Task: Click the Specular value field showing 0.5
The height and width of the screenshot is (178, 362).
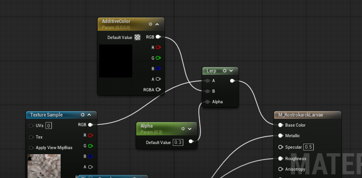Action: point(308,147)
